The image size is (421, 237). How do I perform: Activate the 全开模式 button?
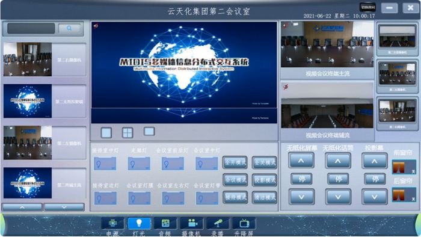click(235, 162)
